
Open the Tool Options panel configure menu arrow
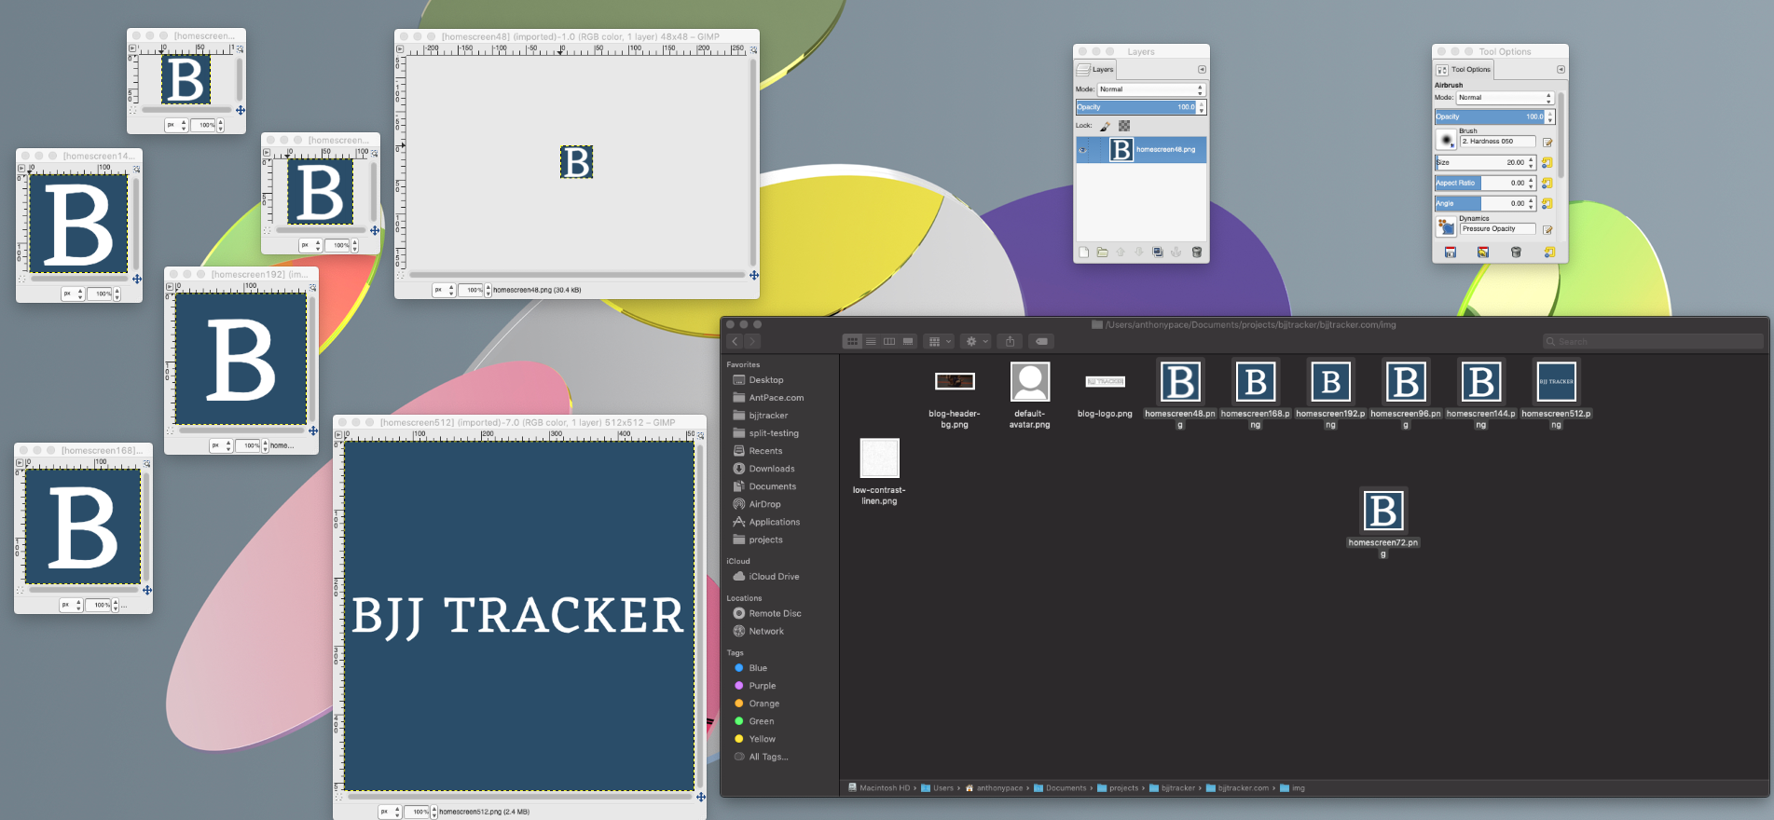click(x=1561, y=70)
